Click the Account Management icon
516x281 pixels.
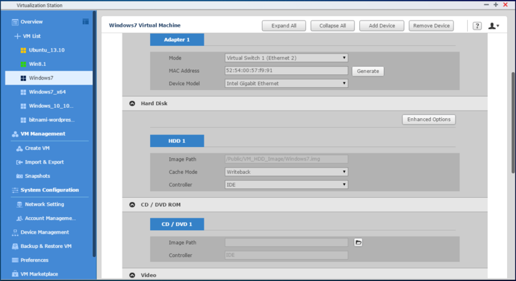pyautogui.click(x=19, y=218)
